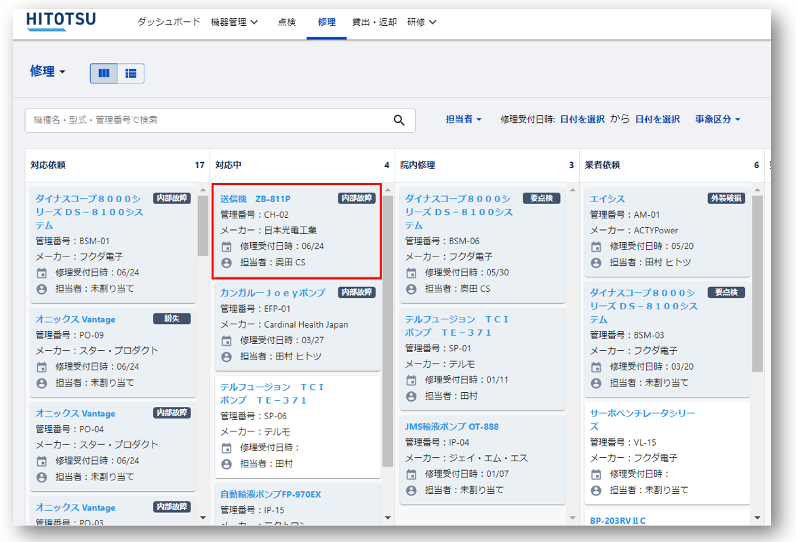This screenshot has height=542, width=796.
Task: Click person icon on PO-04 card
Action: [x=41, y=478]
